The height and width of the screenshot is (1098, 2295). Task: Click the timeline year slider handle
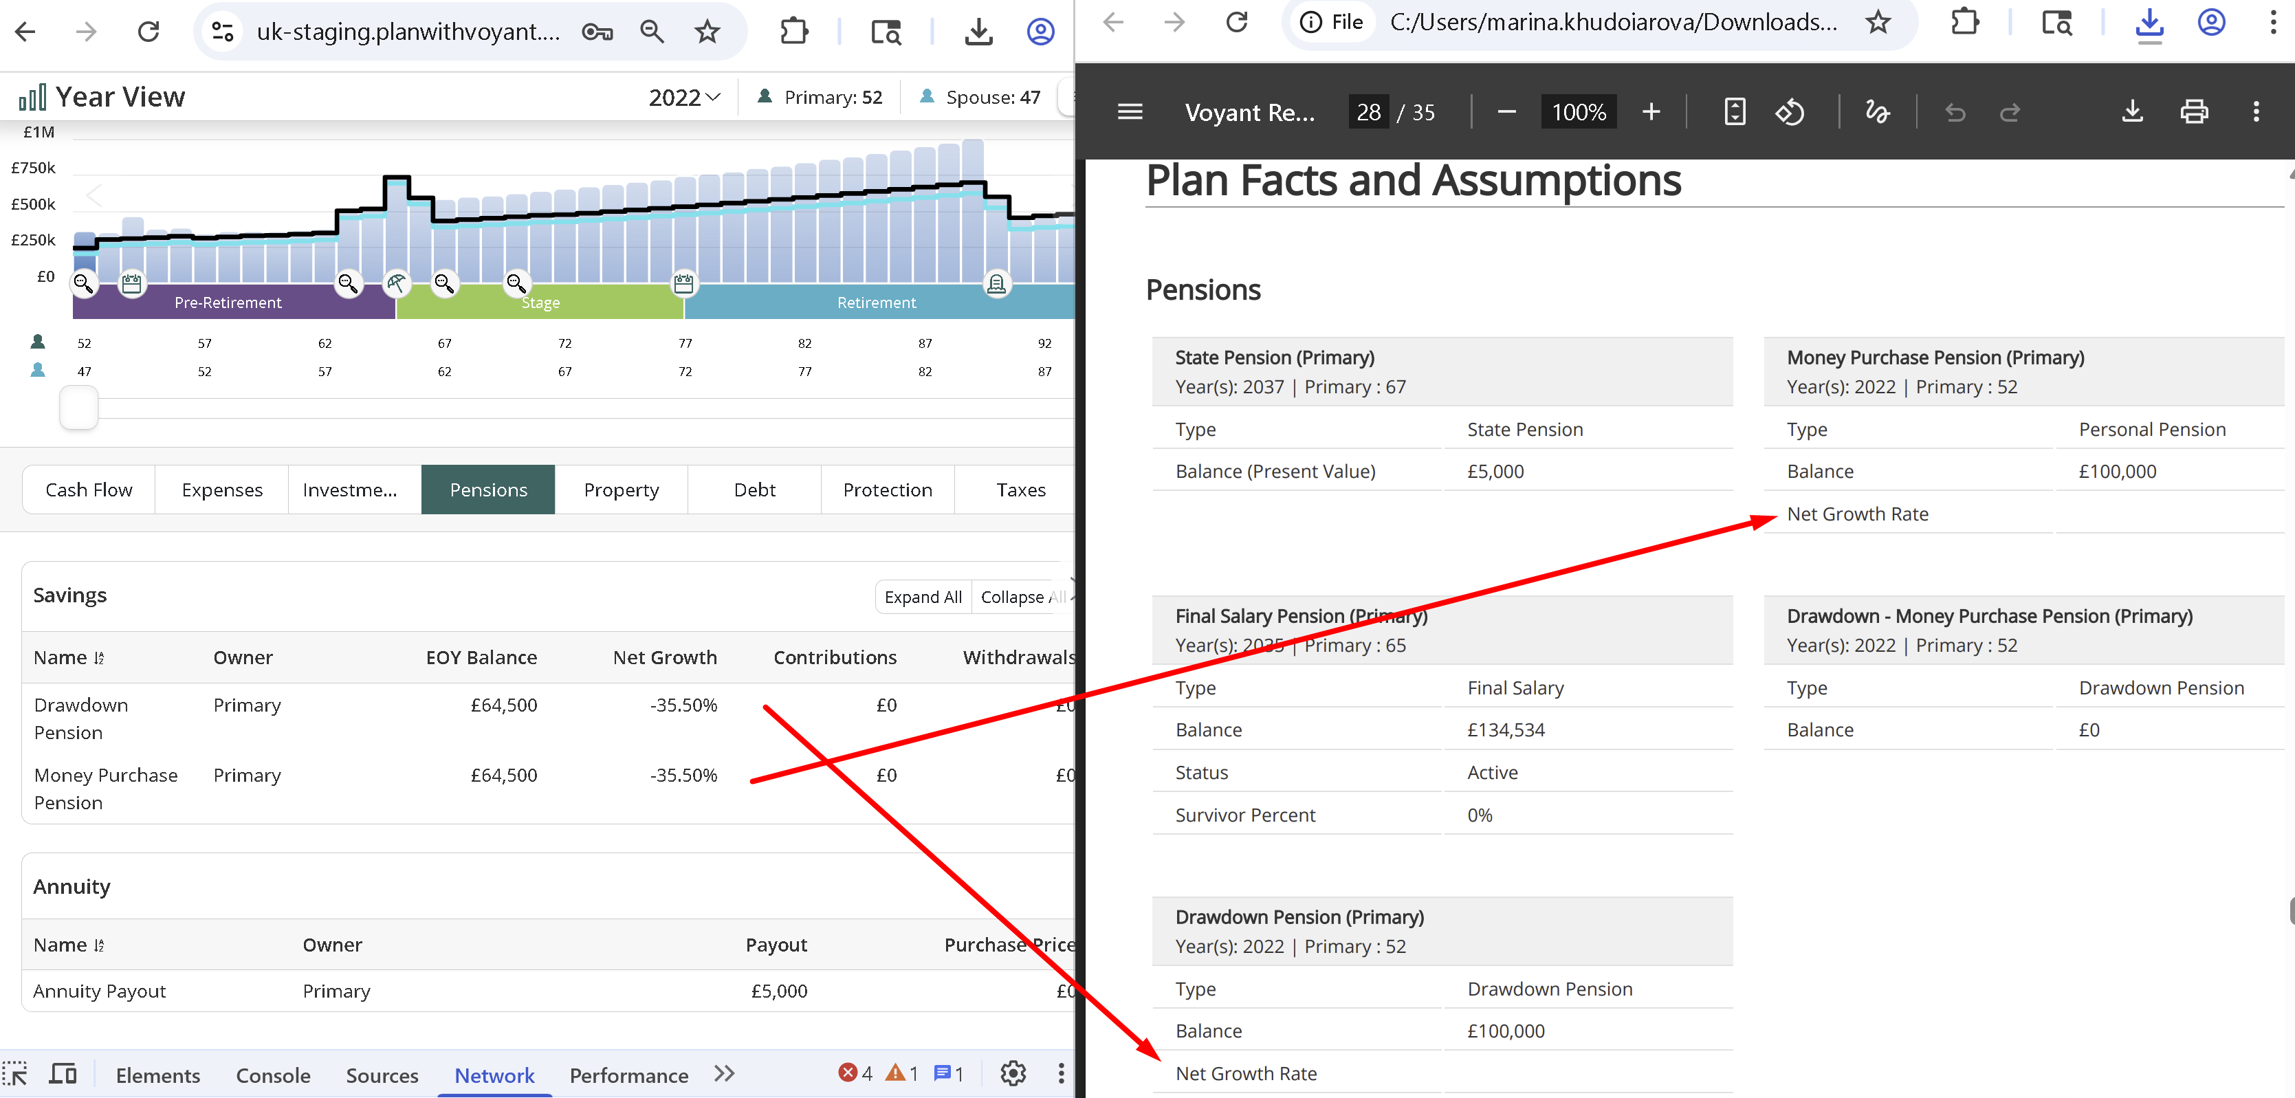tap(78, 408)
